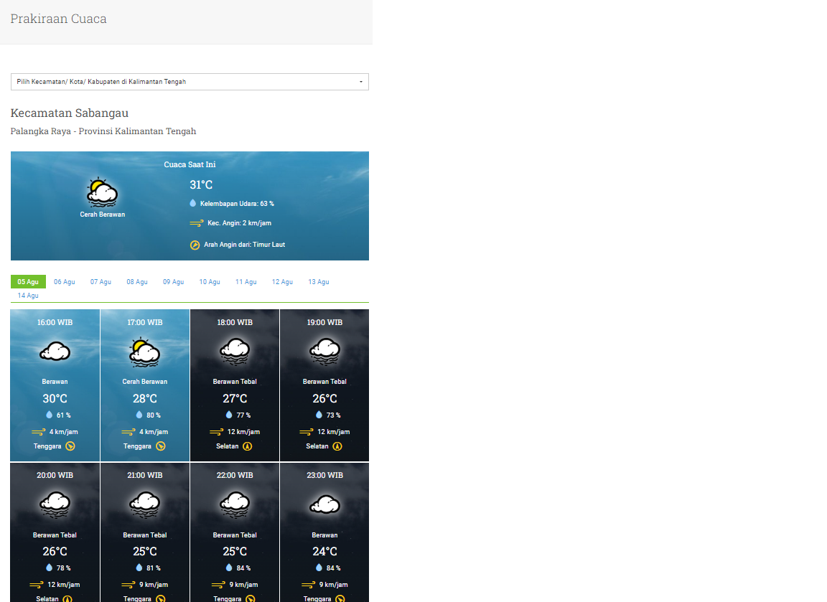This screenshot has width=827, height=602.
Task: Click the Selatan compass icon in 18:00 WIB card
Action: pos(248,446)
